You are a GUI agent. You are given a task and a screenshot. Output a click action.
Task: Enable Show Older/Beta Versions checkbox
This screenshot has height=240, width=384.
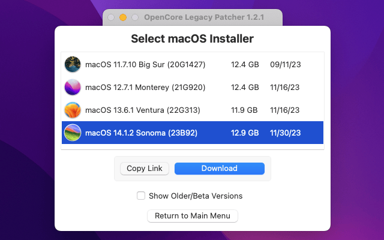[141, 196]
